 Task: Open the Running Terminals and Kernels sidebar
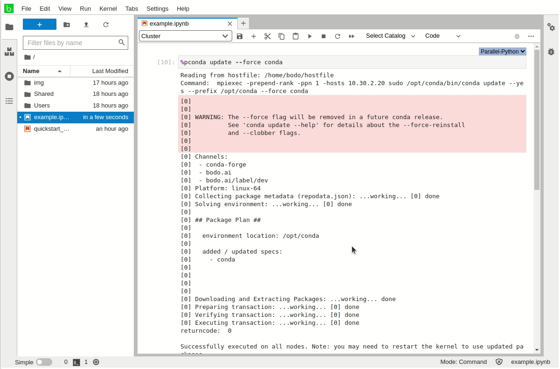point(9,76)
